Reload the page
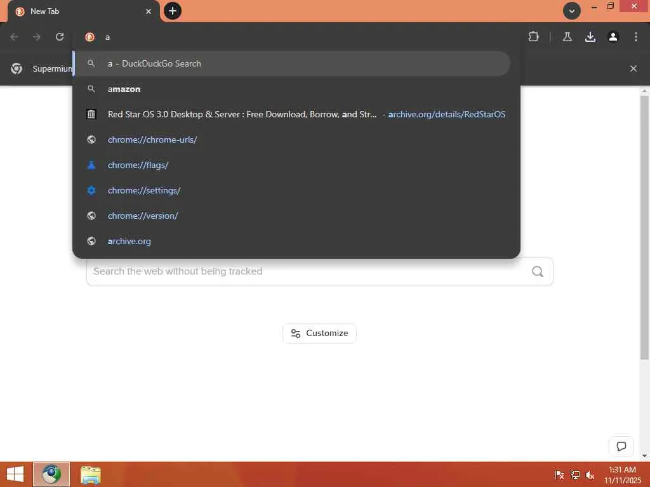The width and height of the screenshot is (650, 487). click(60, 37)
